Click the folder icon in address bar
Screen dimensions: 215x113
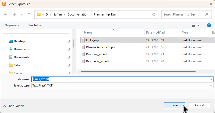coord(39,14)
